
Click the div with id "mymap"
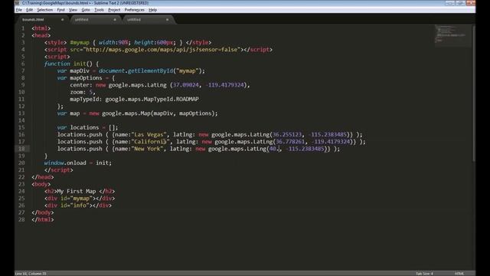click(x=80, y=198)
